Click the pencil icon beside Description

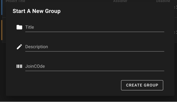pos(19,47)
